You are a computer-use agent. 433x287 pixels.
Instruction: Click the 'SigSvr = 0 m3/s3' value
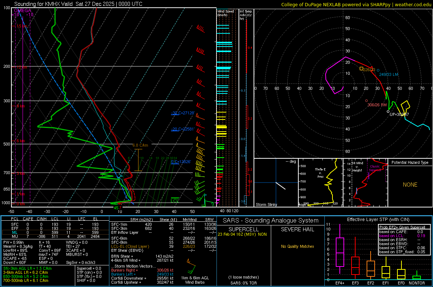[x=81, y=262]
